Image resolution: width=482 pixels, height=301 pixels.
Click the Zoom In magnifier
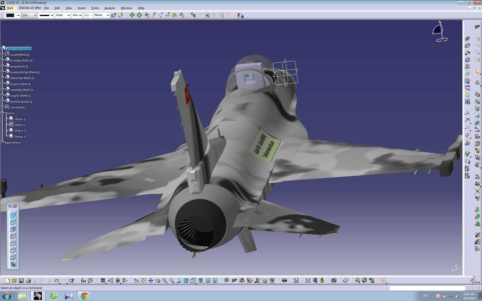point(165,281)
